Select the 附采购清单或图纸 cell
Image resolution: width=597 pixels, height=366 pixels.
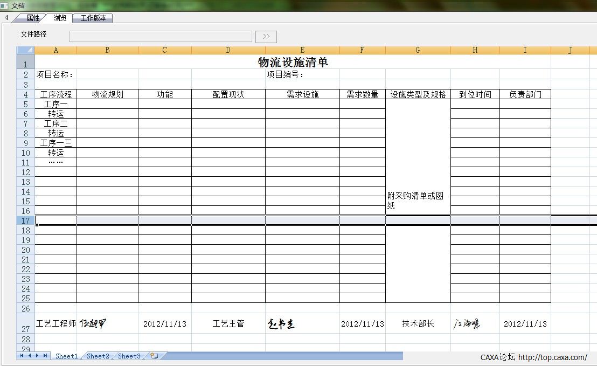[x=418, y=201]
